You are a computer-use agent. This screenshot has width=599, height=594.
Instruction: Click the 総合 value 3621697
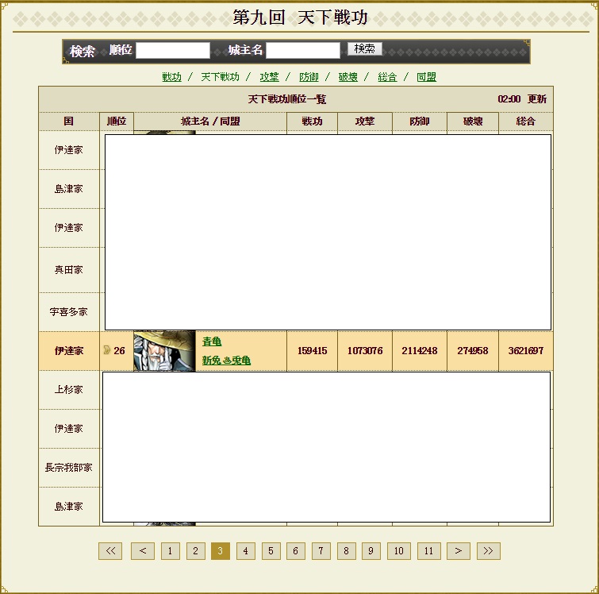coord(526,351)
